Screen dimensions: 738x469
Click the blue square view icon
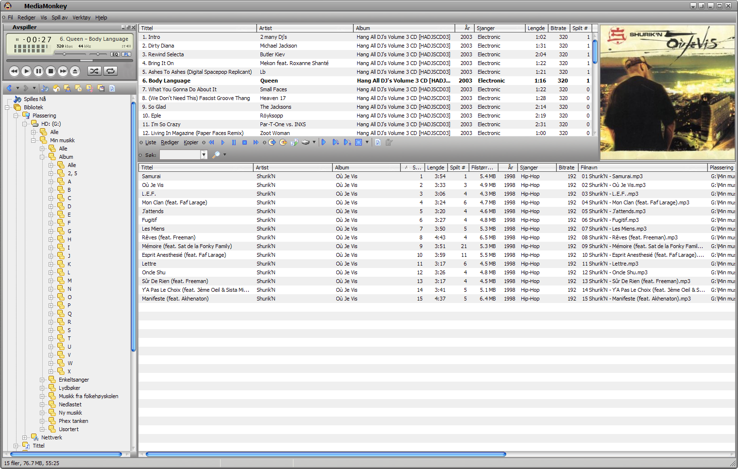[359, 142]
